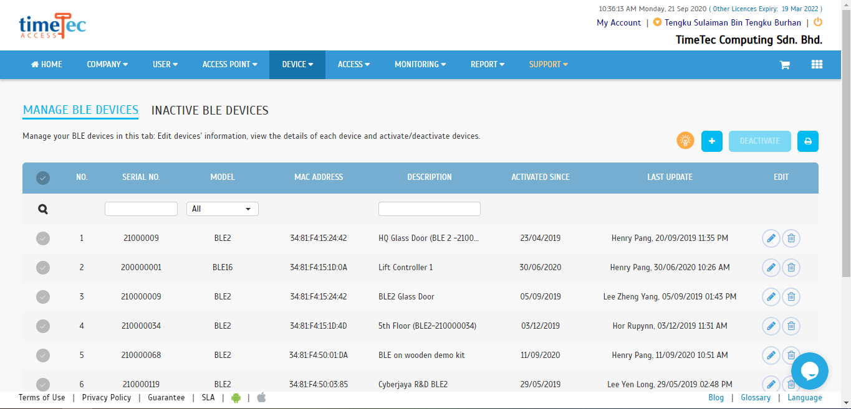
Task: Click serial number 210000068 cell
Action: (x=141, y=355)
